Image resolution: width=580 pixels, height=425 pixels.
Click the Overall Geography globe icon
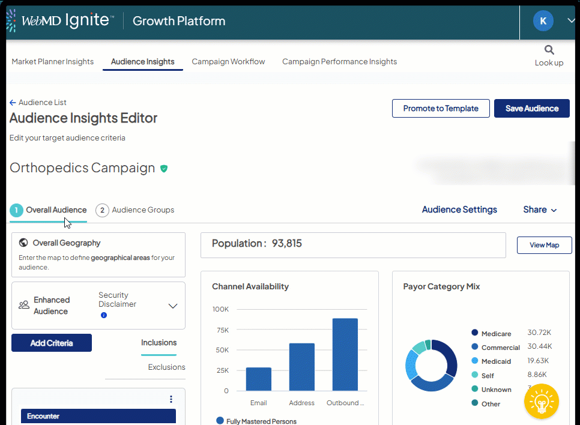click(23, 243)
